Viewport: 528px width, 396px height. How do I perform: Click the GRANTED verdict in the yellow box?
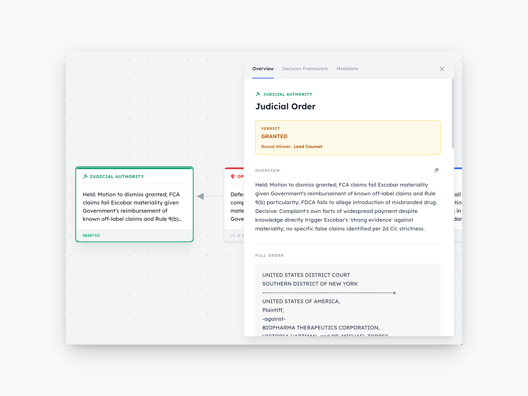(274, 136)
